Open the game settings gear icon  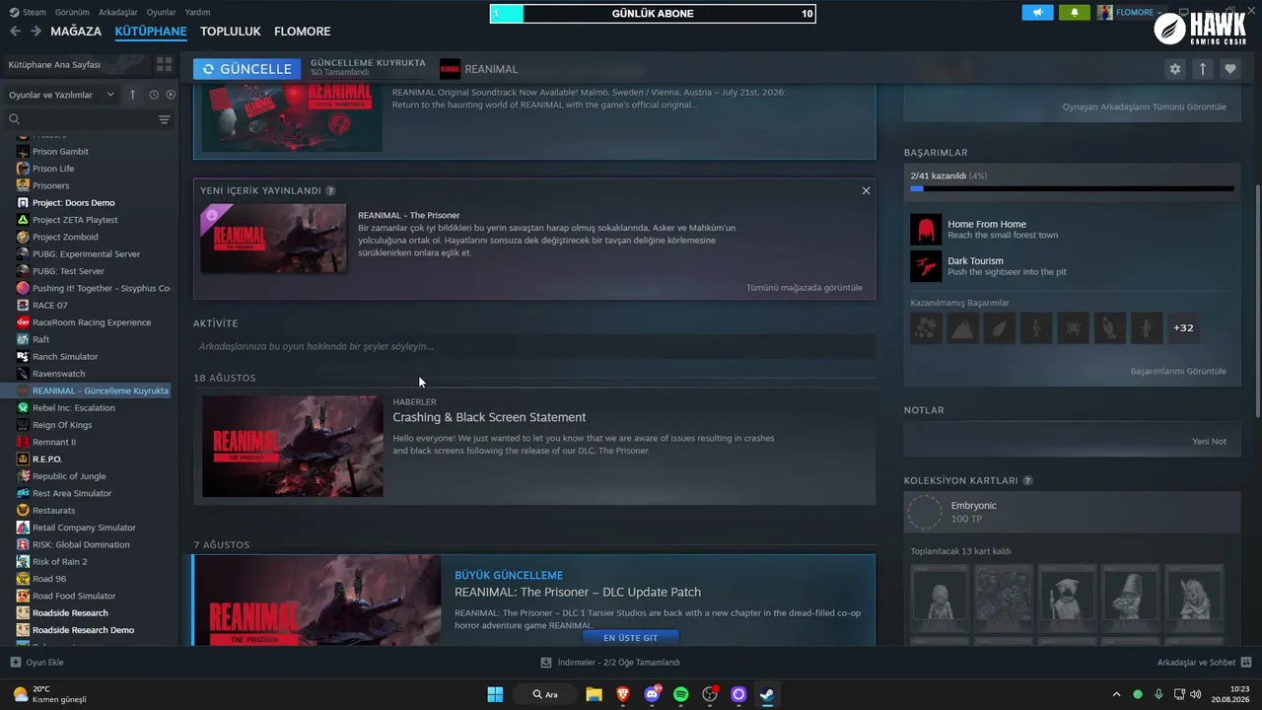[x=1174, y=69]
